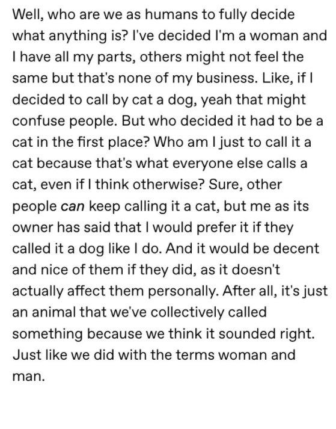Click the word 'personally' in the text
Screen dimensions: 336x429
click(x=183, y=292)
